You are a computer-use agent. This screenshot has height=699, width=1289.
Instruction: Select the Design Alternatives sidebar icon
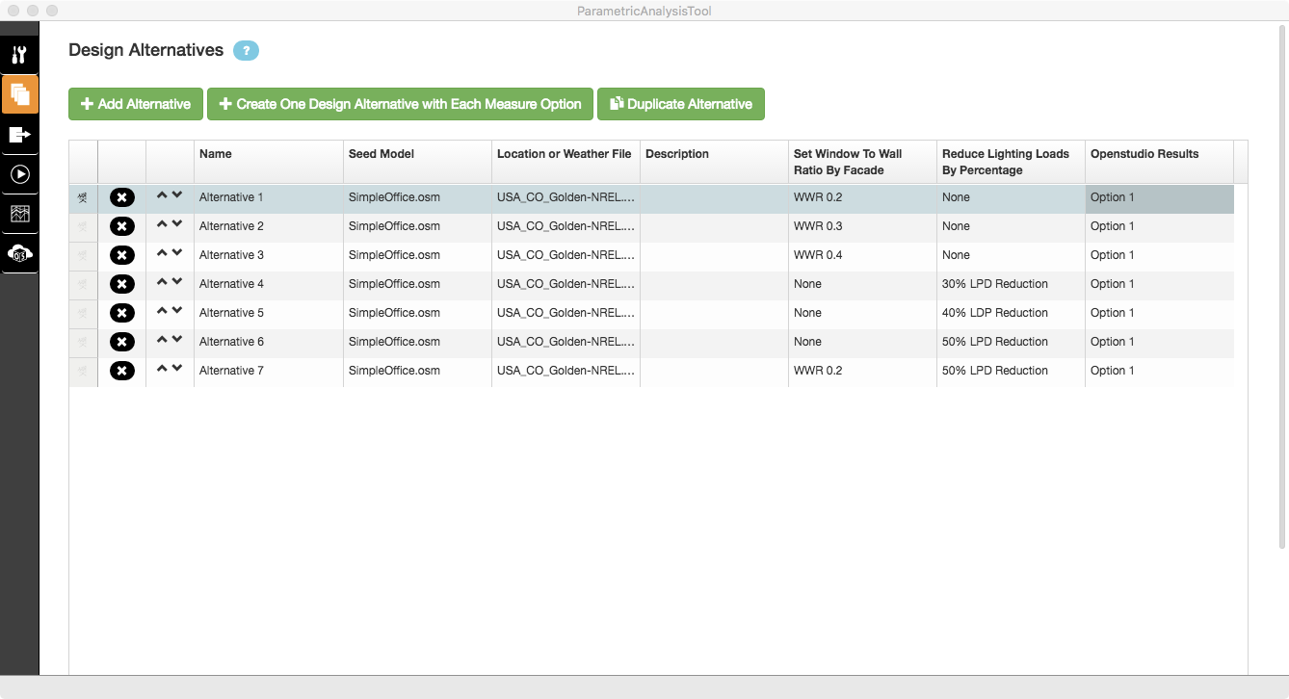pyautogui.click(x=19, y=95)
